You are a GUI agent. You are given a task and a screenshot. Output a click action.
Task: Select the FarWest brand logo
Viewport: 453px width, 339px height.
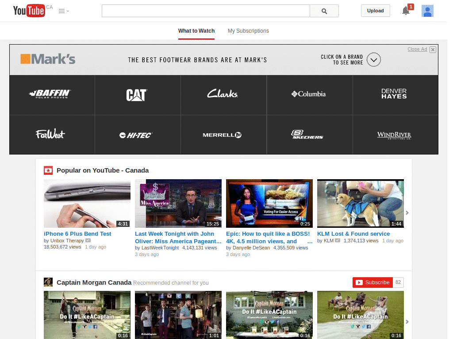point(50,134)
